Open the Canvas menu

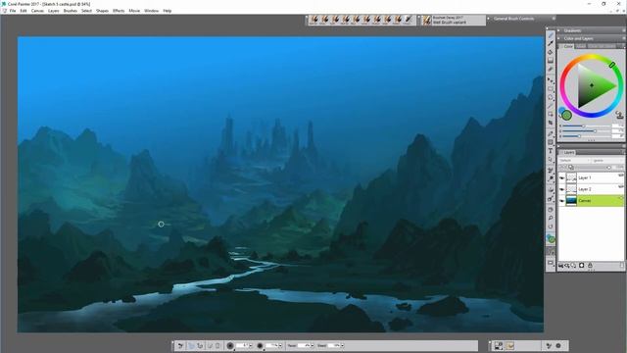pos(37,11)
